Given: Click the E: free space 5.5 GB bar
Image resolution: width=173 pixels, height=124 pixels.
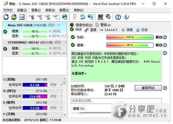Looking at the screenshot, I should click(x=35, y=108).
